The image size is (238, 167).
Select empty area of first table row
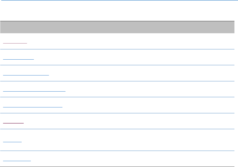point(130,41)
